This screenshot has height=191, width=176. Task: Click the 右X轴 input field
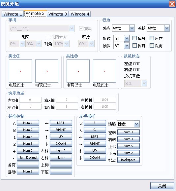(x=67, y=100)
